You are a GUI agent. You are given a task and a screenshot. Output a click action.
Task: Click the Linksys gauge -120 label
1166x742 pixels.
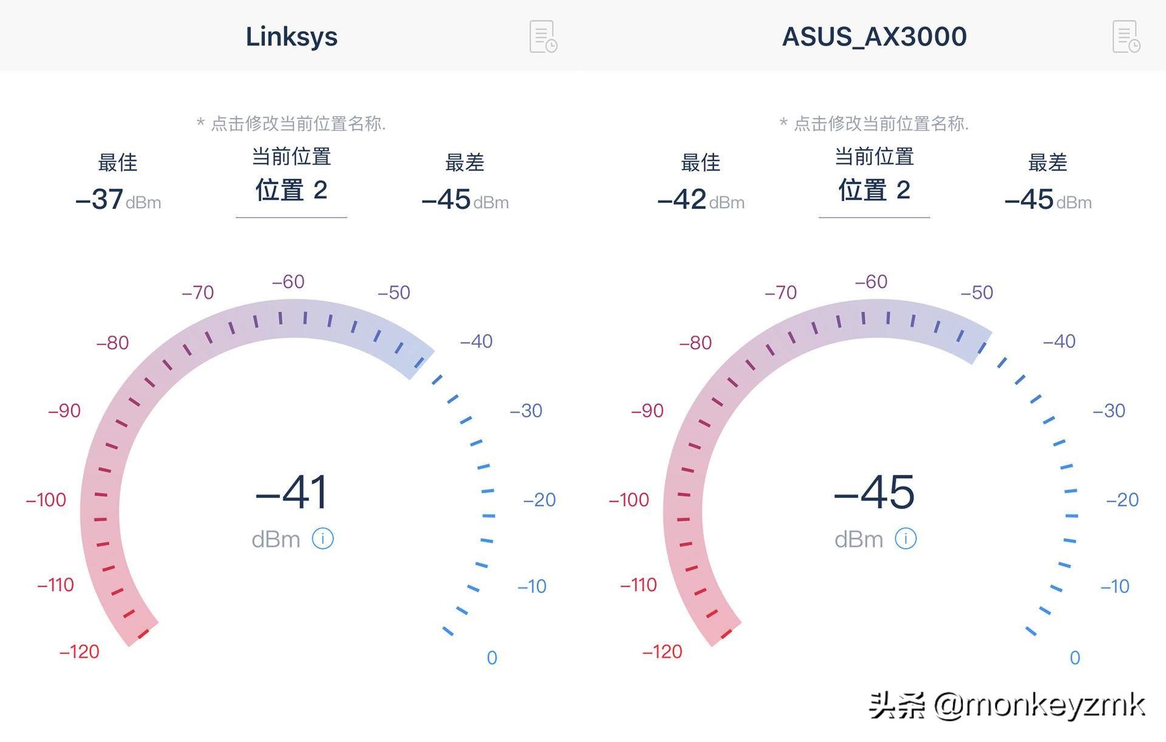coord(80,652)
